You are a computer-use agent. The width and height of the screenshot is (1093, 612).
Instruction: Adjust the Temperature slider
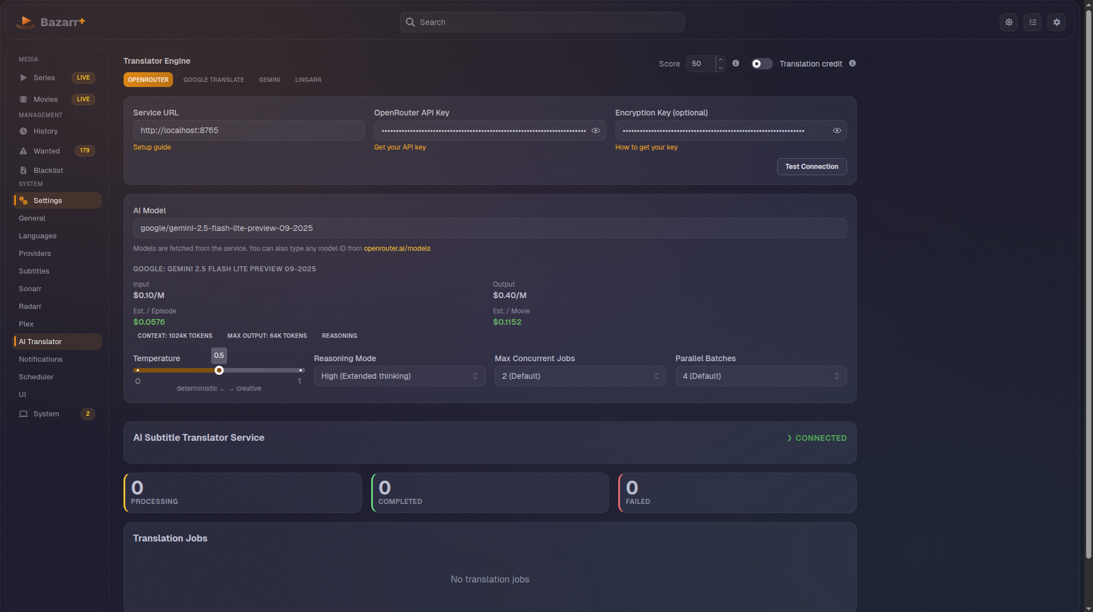pyautogui.click(x=219, y=370)
